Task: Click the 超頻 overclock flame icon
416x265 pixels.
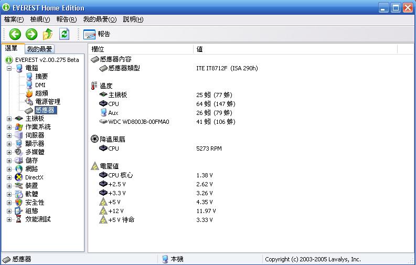Action: [x=29, y=93]
